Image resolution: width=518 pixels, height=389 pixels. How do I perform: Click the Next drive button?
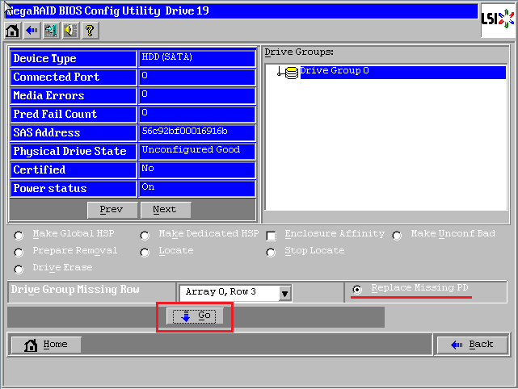(165, 210)
